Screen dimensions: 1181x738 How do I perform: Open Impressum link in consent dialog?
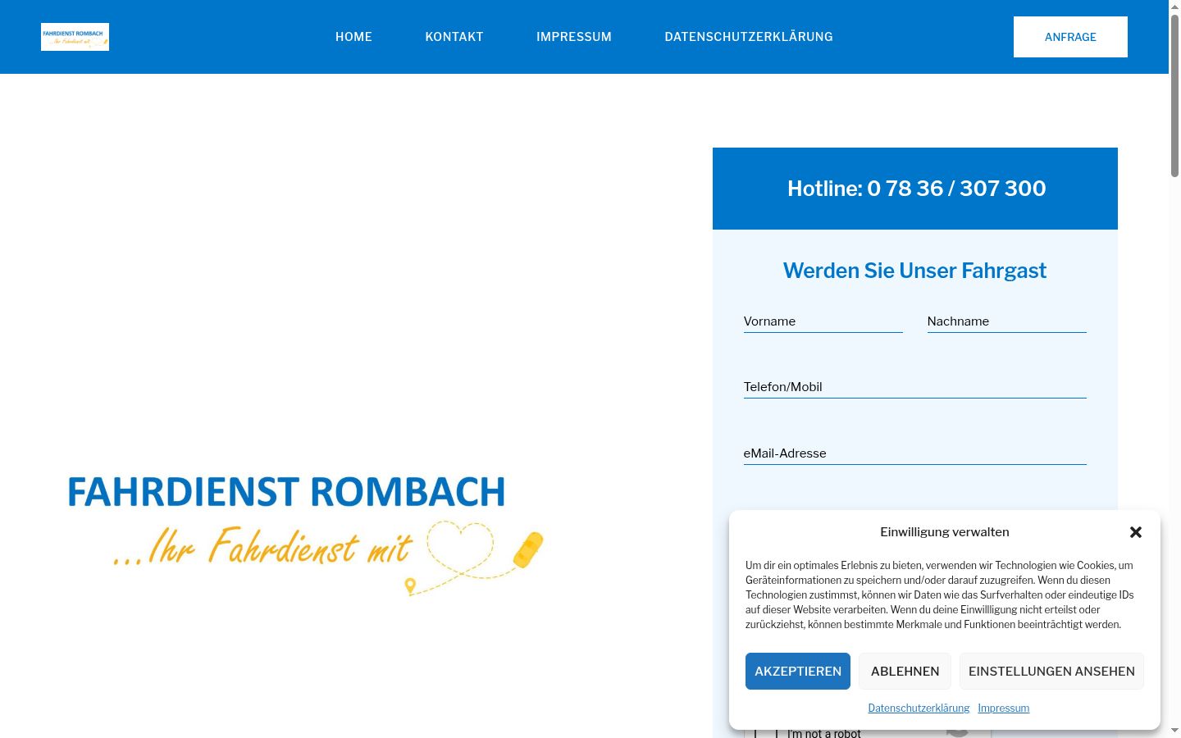[1003, 708]
